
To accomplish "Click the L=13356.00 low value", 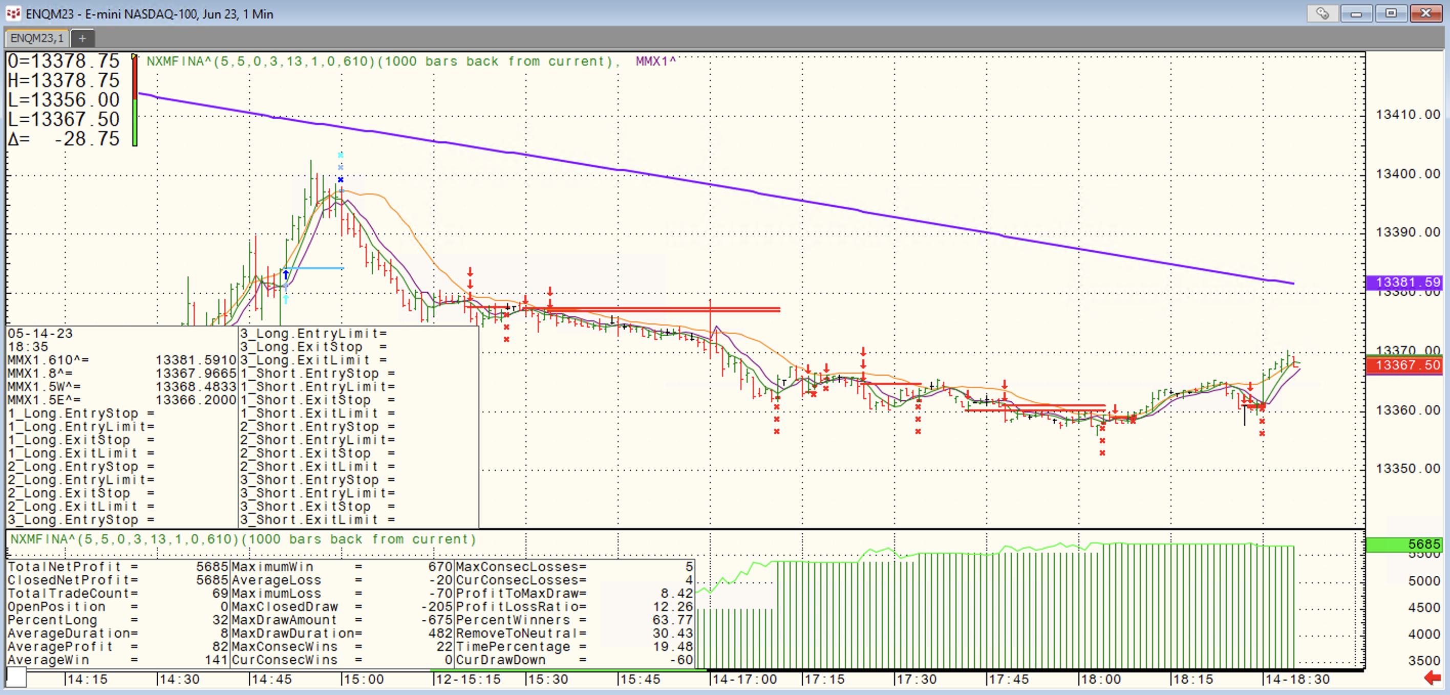I will (63, 100).
